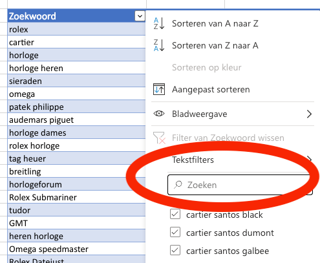This screenshot has height=263, width=320.
Task: Select the cell 'breitling'
Action: pyautogui.click(x=76, y=171)
